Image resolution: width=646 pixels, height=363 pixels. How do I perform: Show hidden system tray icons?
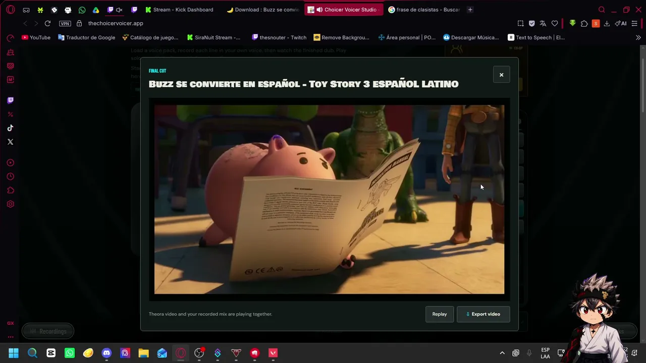pyautogui.click(x=502, y=353)
